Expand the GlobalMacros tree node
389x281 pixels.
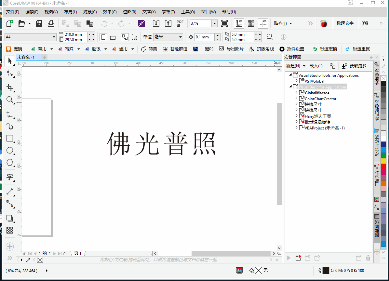coord(296,92)
